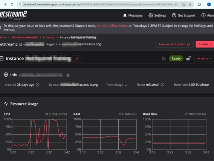This screenshot has width=214, height=161.
Task: Navigate to Instances breadcrumb
Action: (49, 37)
